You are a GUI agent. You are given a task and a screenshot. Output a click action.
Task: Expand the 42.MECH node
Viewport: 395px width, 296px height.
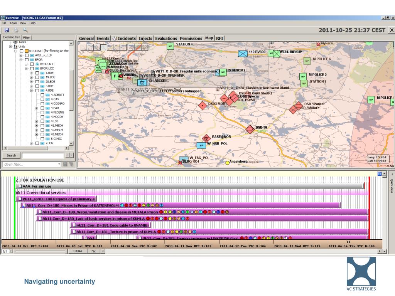pyautogui.click(x=37, y=130)
